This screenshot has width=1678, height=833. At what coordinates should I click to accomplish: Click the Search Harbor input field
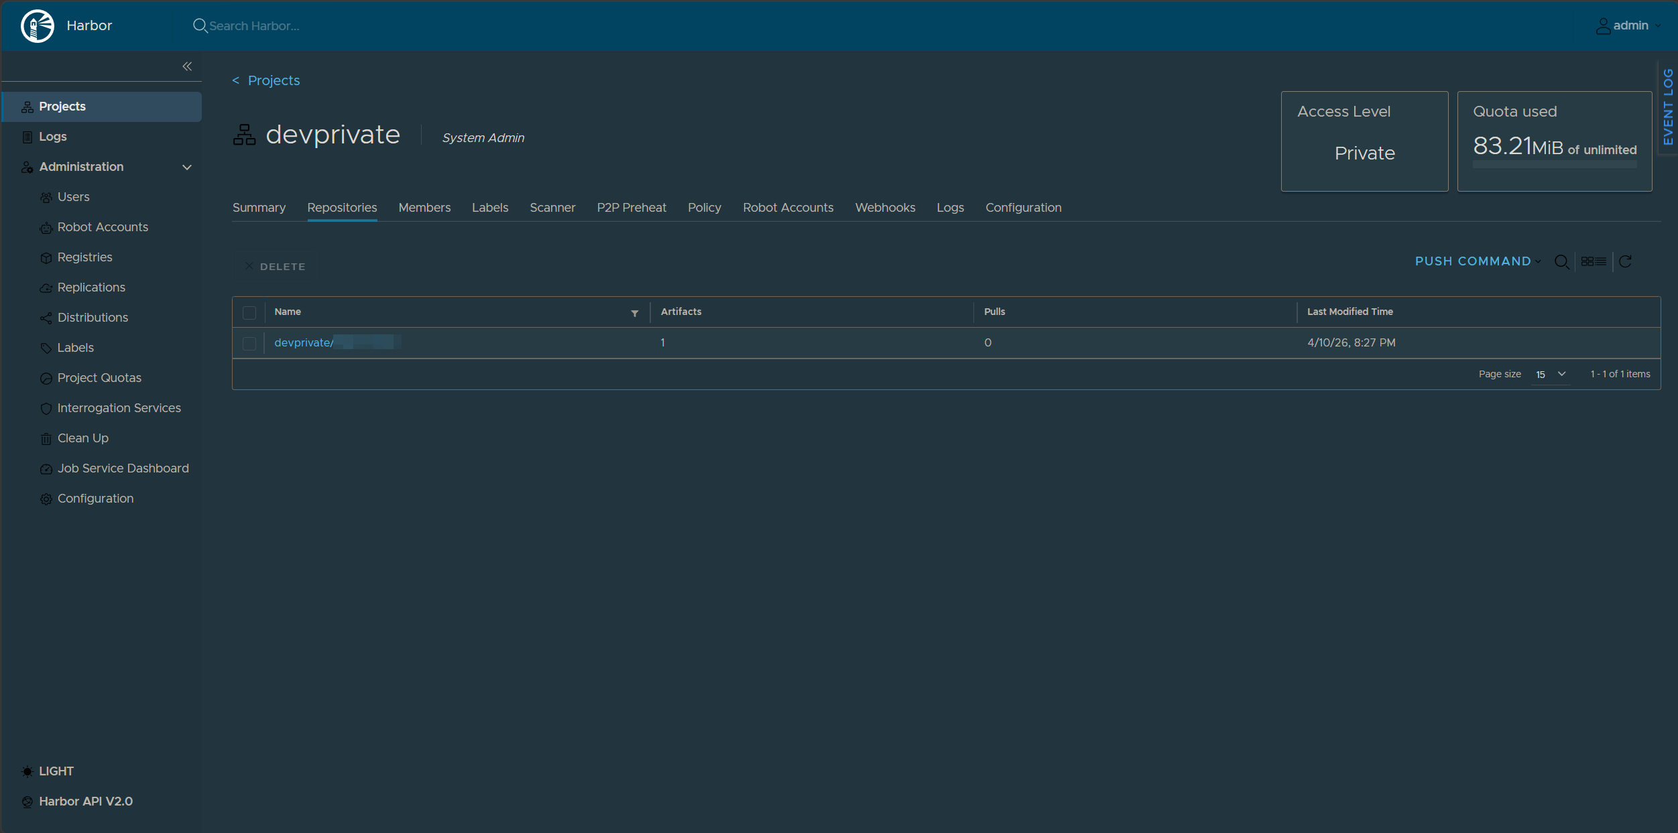coord(254,25)
